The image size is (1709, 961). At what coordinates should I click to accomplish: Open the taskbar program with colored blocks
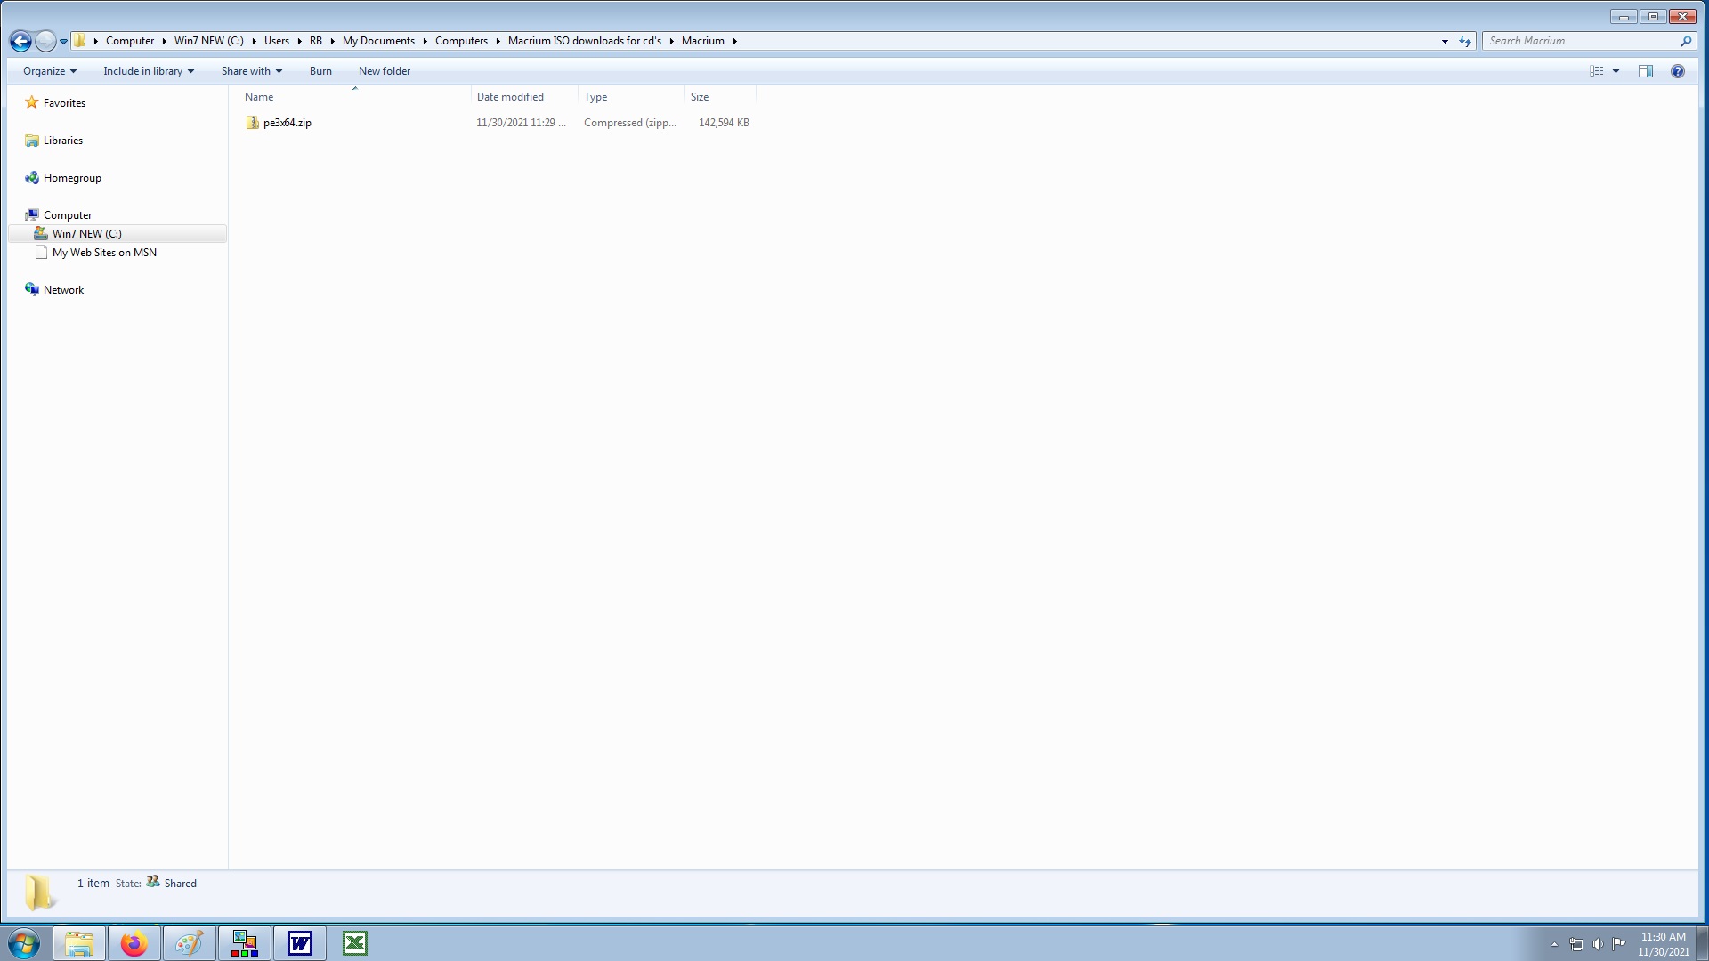coord(244,943)
